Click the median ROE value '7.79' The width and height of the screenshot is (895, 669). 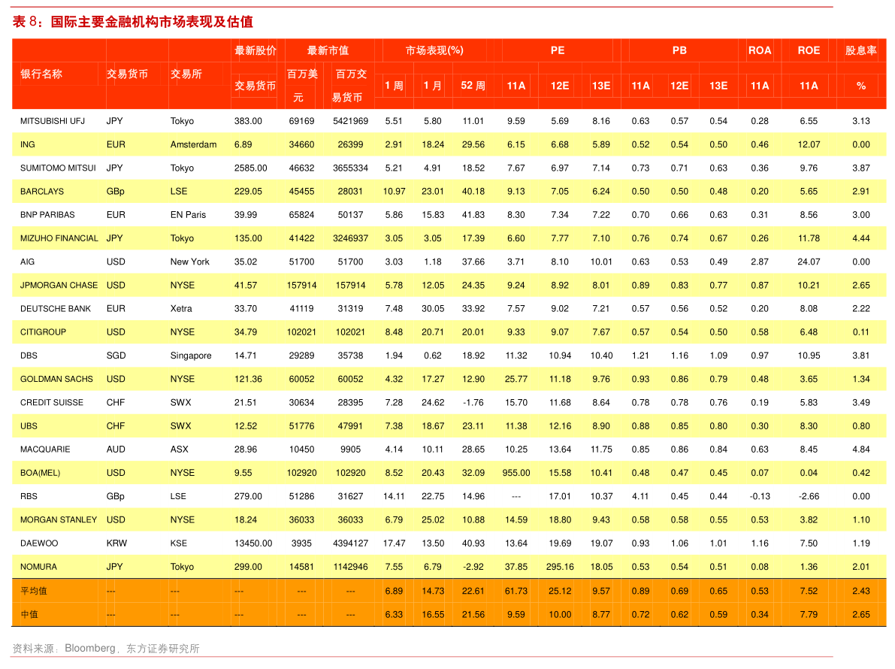pos(809,614)
